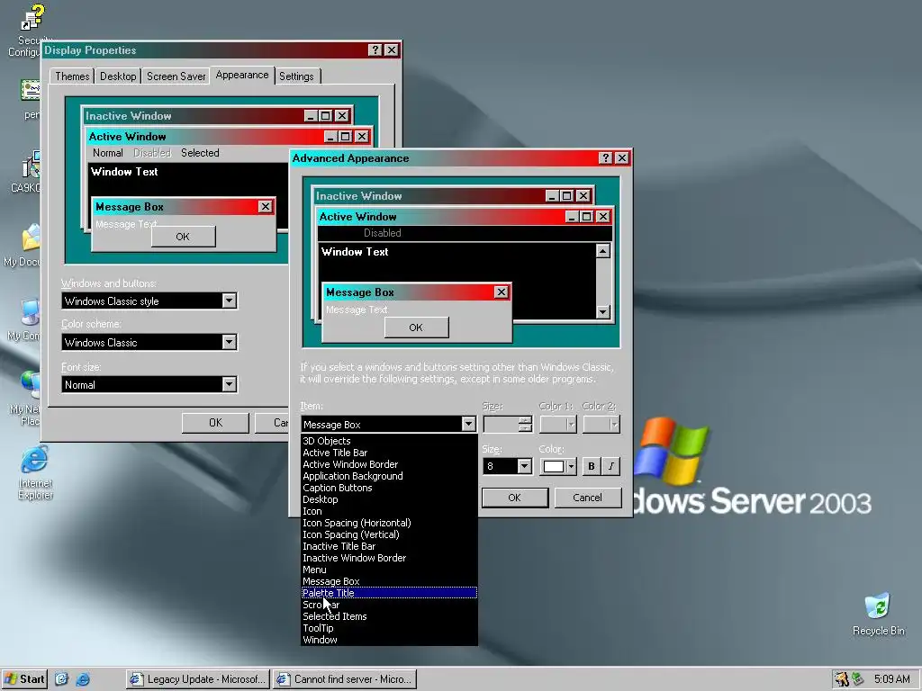Expand the Font size dropdown

point(230,384)
